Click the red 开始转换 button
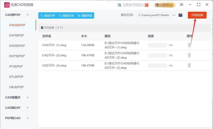This screenshot has width=213, height=129. 197,15
